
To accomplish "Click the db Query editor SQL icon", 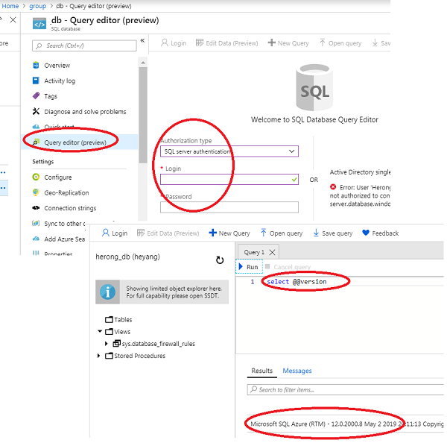I will coord(39,23).
